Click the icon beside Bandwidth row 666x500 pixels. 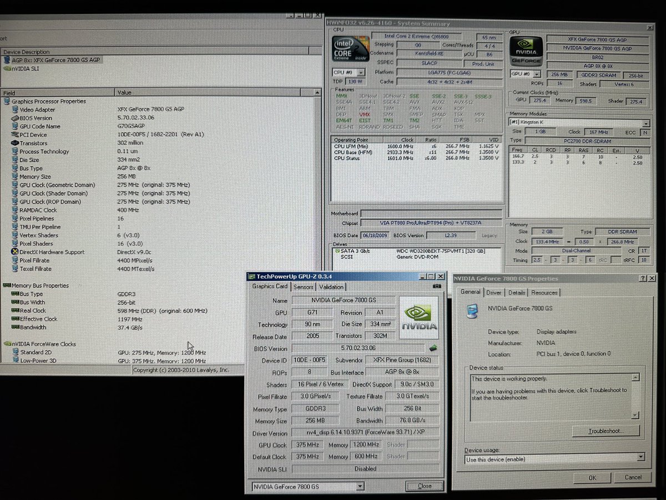(15, 327)
